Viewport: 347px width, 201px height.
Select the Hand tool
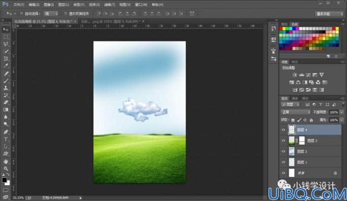[6, 162]
